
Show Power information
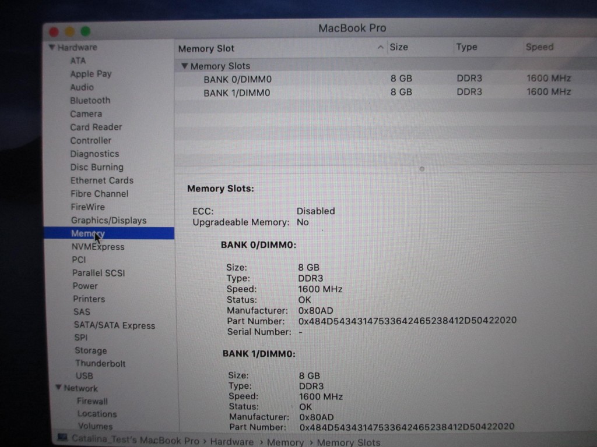[x=85, y=286]
